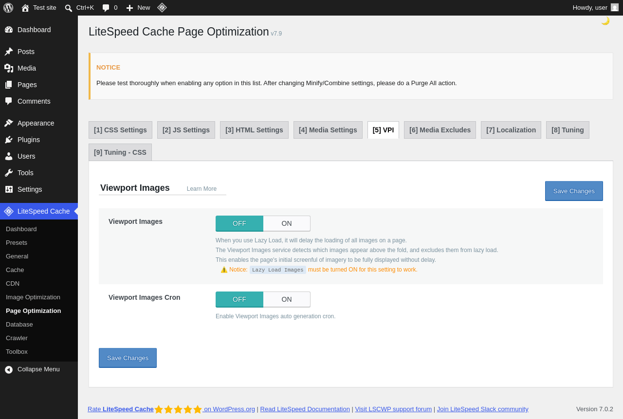Open the Cache submenu item
623x419 pixels.
(x=15, y=270)
